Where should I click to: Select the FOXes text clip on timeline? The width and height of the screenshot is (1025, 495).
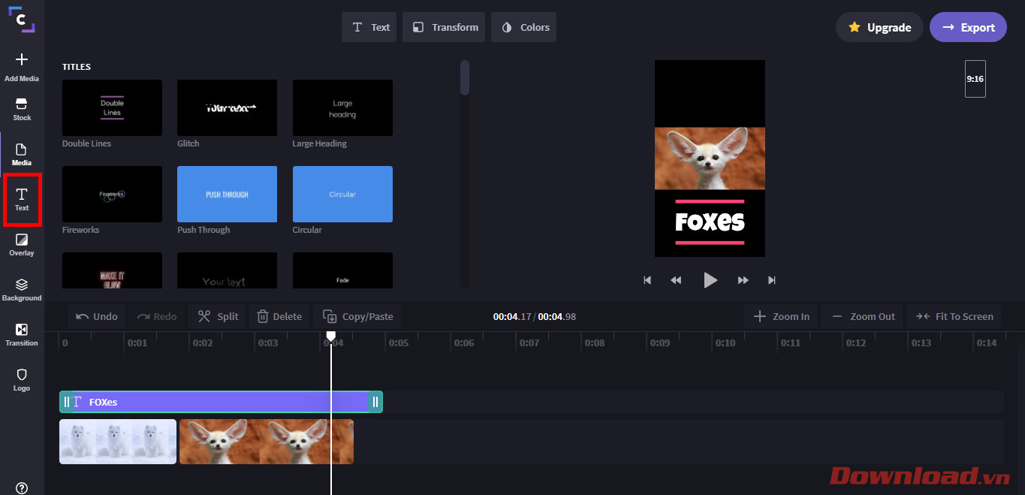click(218, 402)
